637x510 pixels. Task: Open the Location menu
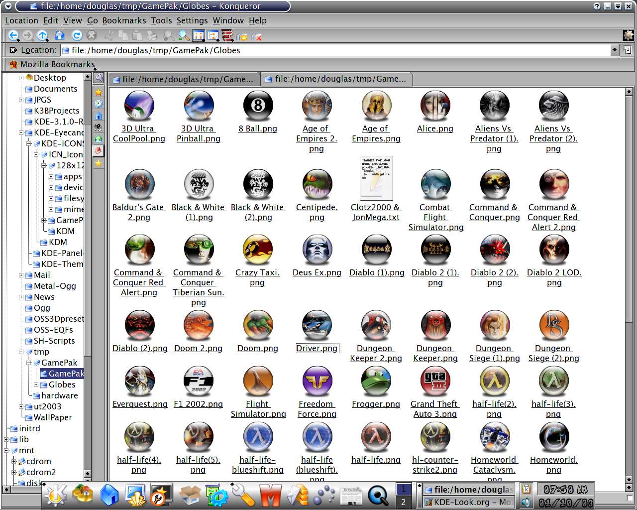(x=21, y=20)
